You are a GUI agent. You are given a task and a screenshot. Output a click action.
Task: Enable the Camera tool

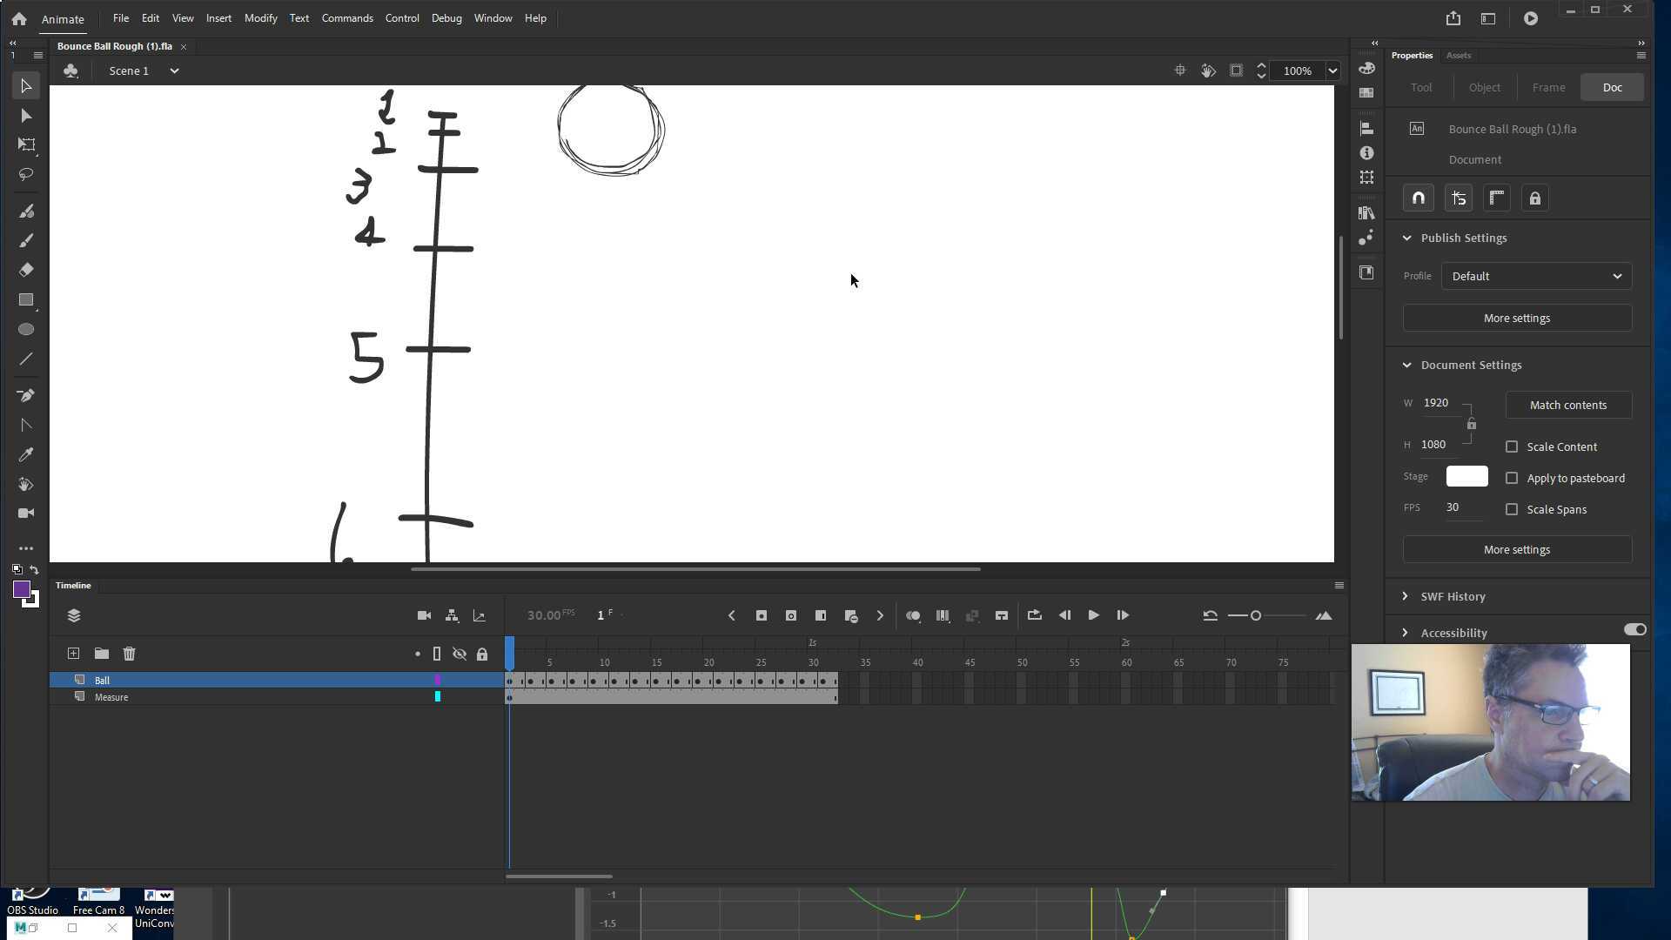click(x=25, y=513)
